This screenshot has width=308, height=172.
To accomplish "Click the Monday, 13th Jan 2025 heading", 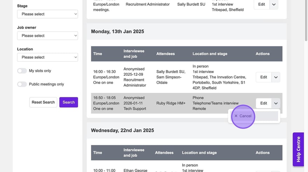I will click(x=117, y=32).
